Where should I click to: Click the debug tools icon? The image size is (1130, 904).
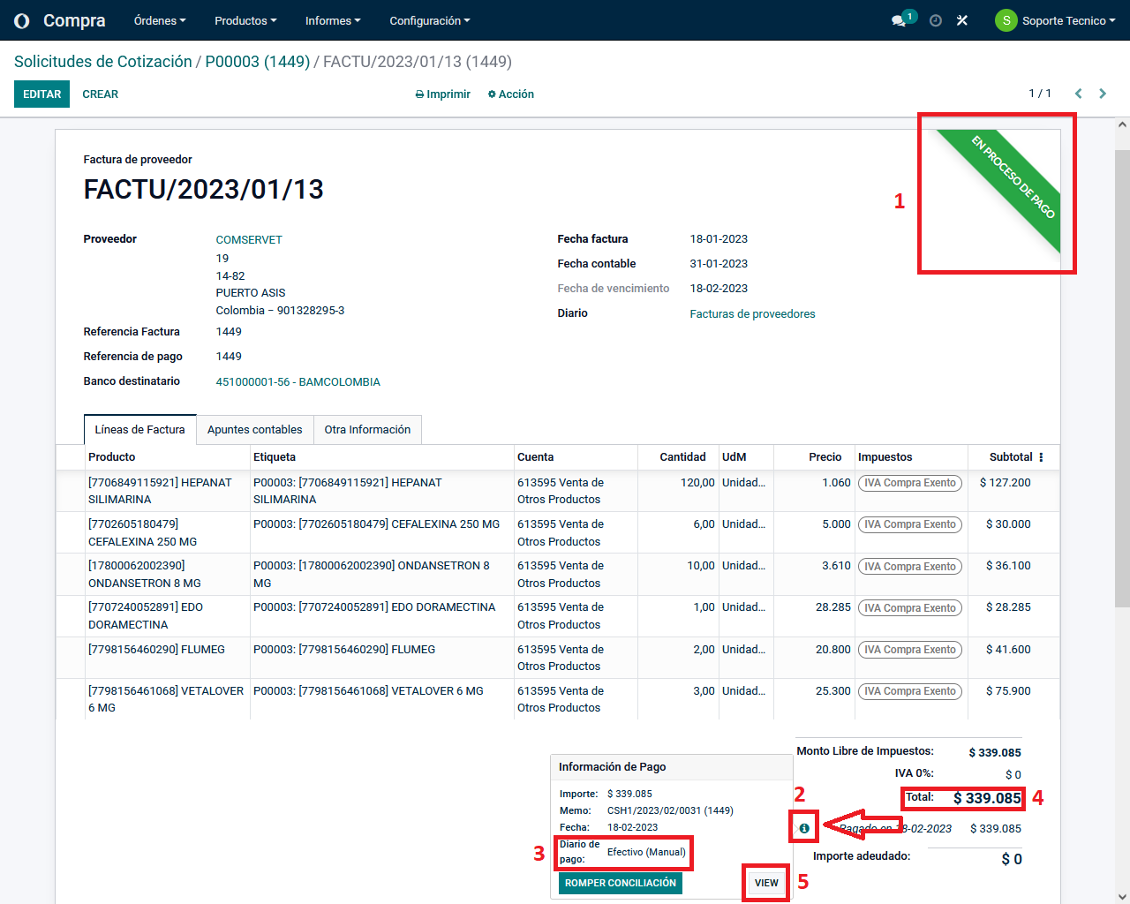click(x=962, y=20)
